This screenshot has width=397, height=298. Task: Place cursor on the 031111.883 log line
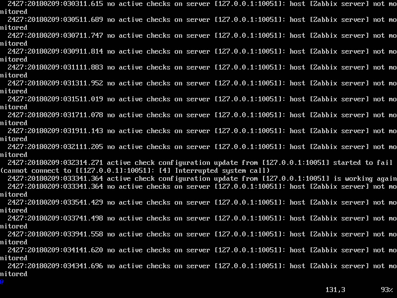198,71
